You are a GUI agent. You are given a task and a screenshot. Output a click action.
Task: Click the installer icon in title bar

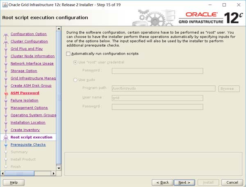click(5, 5)
